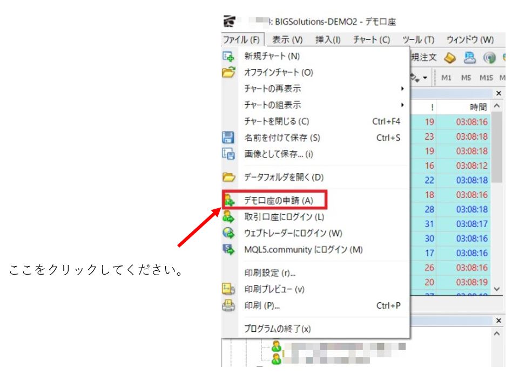This screenshot has height=389, width=532.
Task: Select デモ口座の申請 (A) menu entry
Action: pos(278,200)
